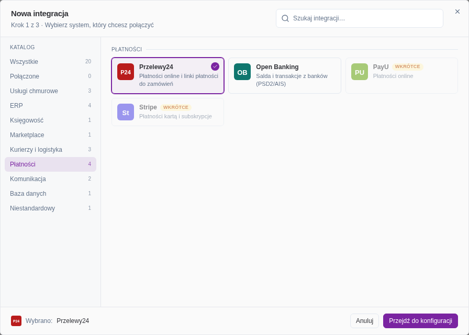The height and width of the screenshot is (335, 469).
Task: Show the Usługi chmurowe category
Action: point(51,91)
